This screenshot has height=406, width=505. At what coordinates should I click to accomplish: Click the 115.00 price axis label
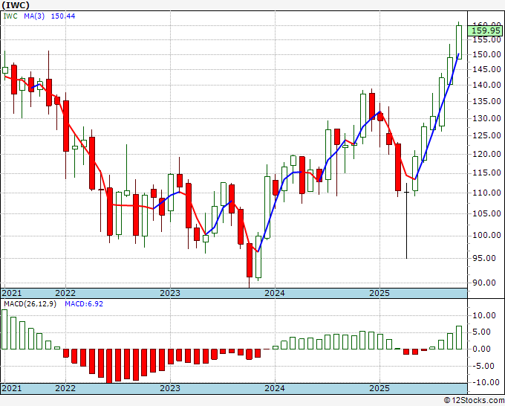486,173
